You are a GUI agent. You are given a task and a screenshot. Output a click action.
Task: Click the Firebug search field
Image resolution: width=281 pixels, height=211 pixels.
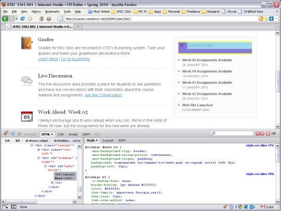[232, 133]
